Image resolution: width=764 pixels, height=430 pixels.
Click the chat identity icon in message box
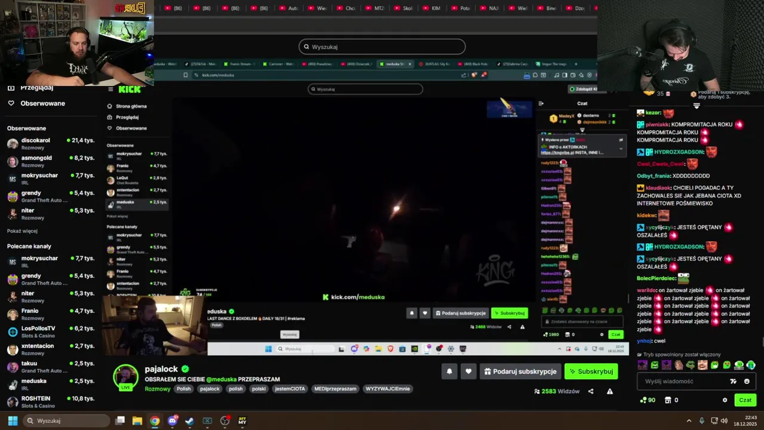pos(734,381)
